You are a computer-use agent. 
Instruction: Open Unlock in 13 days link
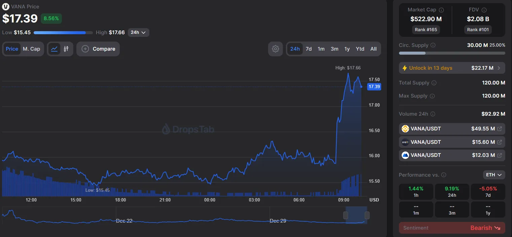(x=452, y=68)
